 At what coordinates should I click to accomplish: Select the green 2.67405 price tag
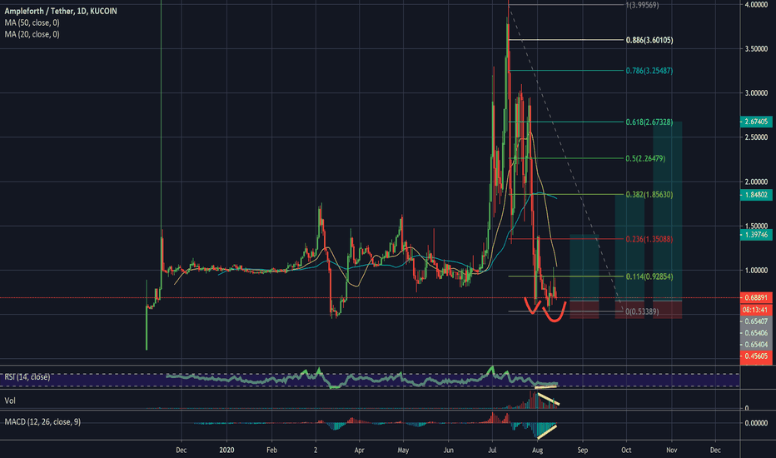756,122
